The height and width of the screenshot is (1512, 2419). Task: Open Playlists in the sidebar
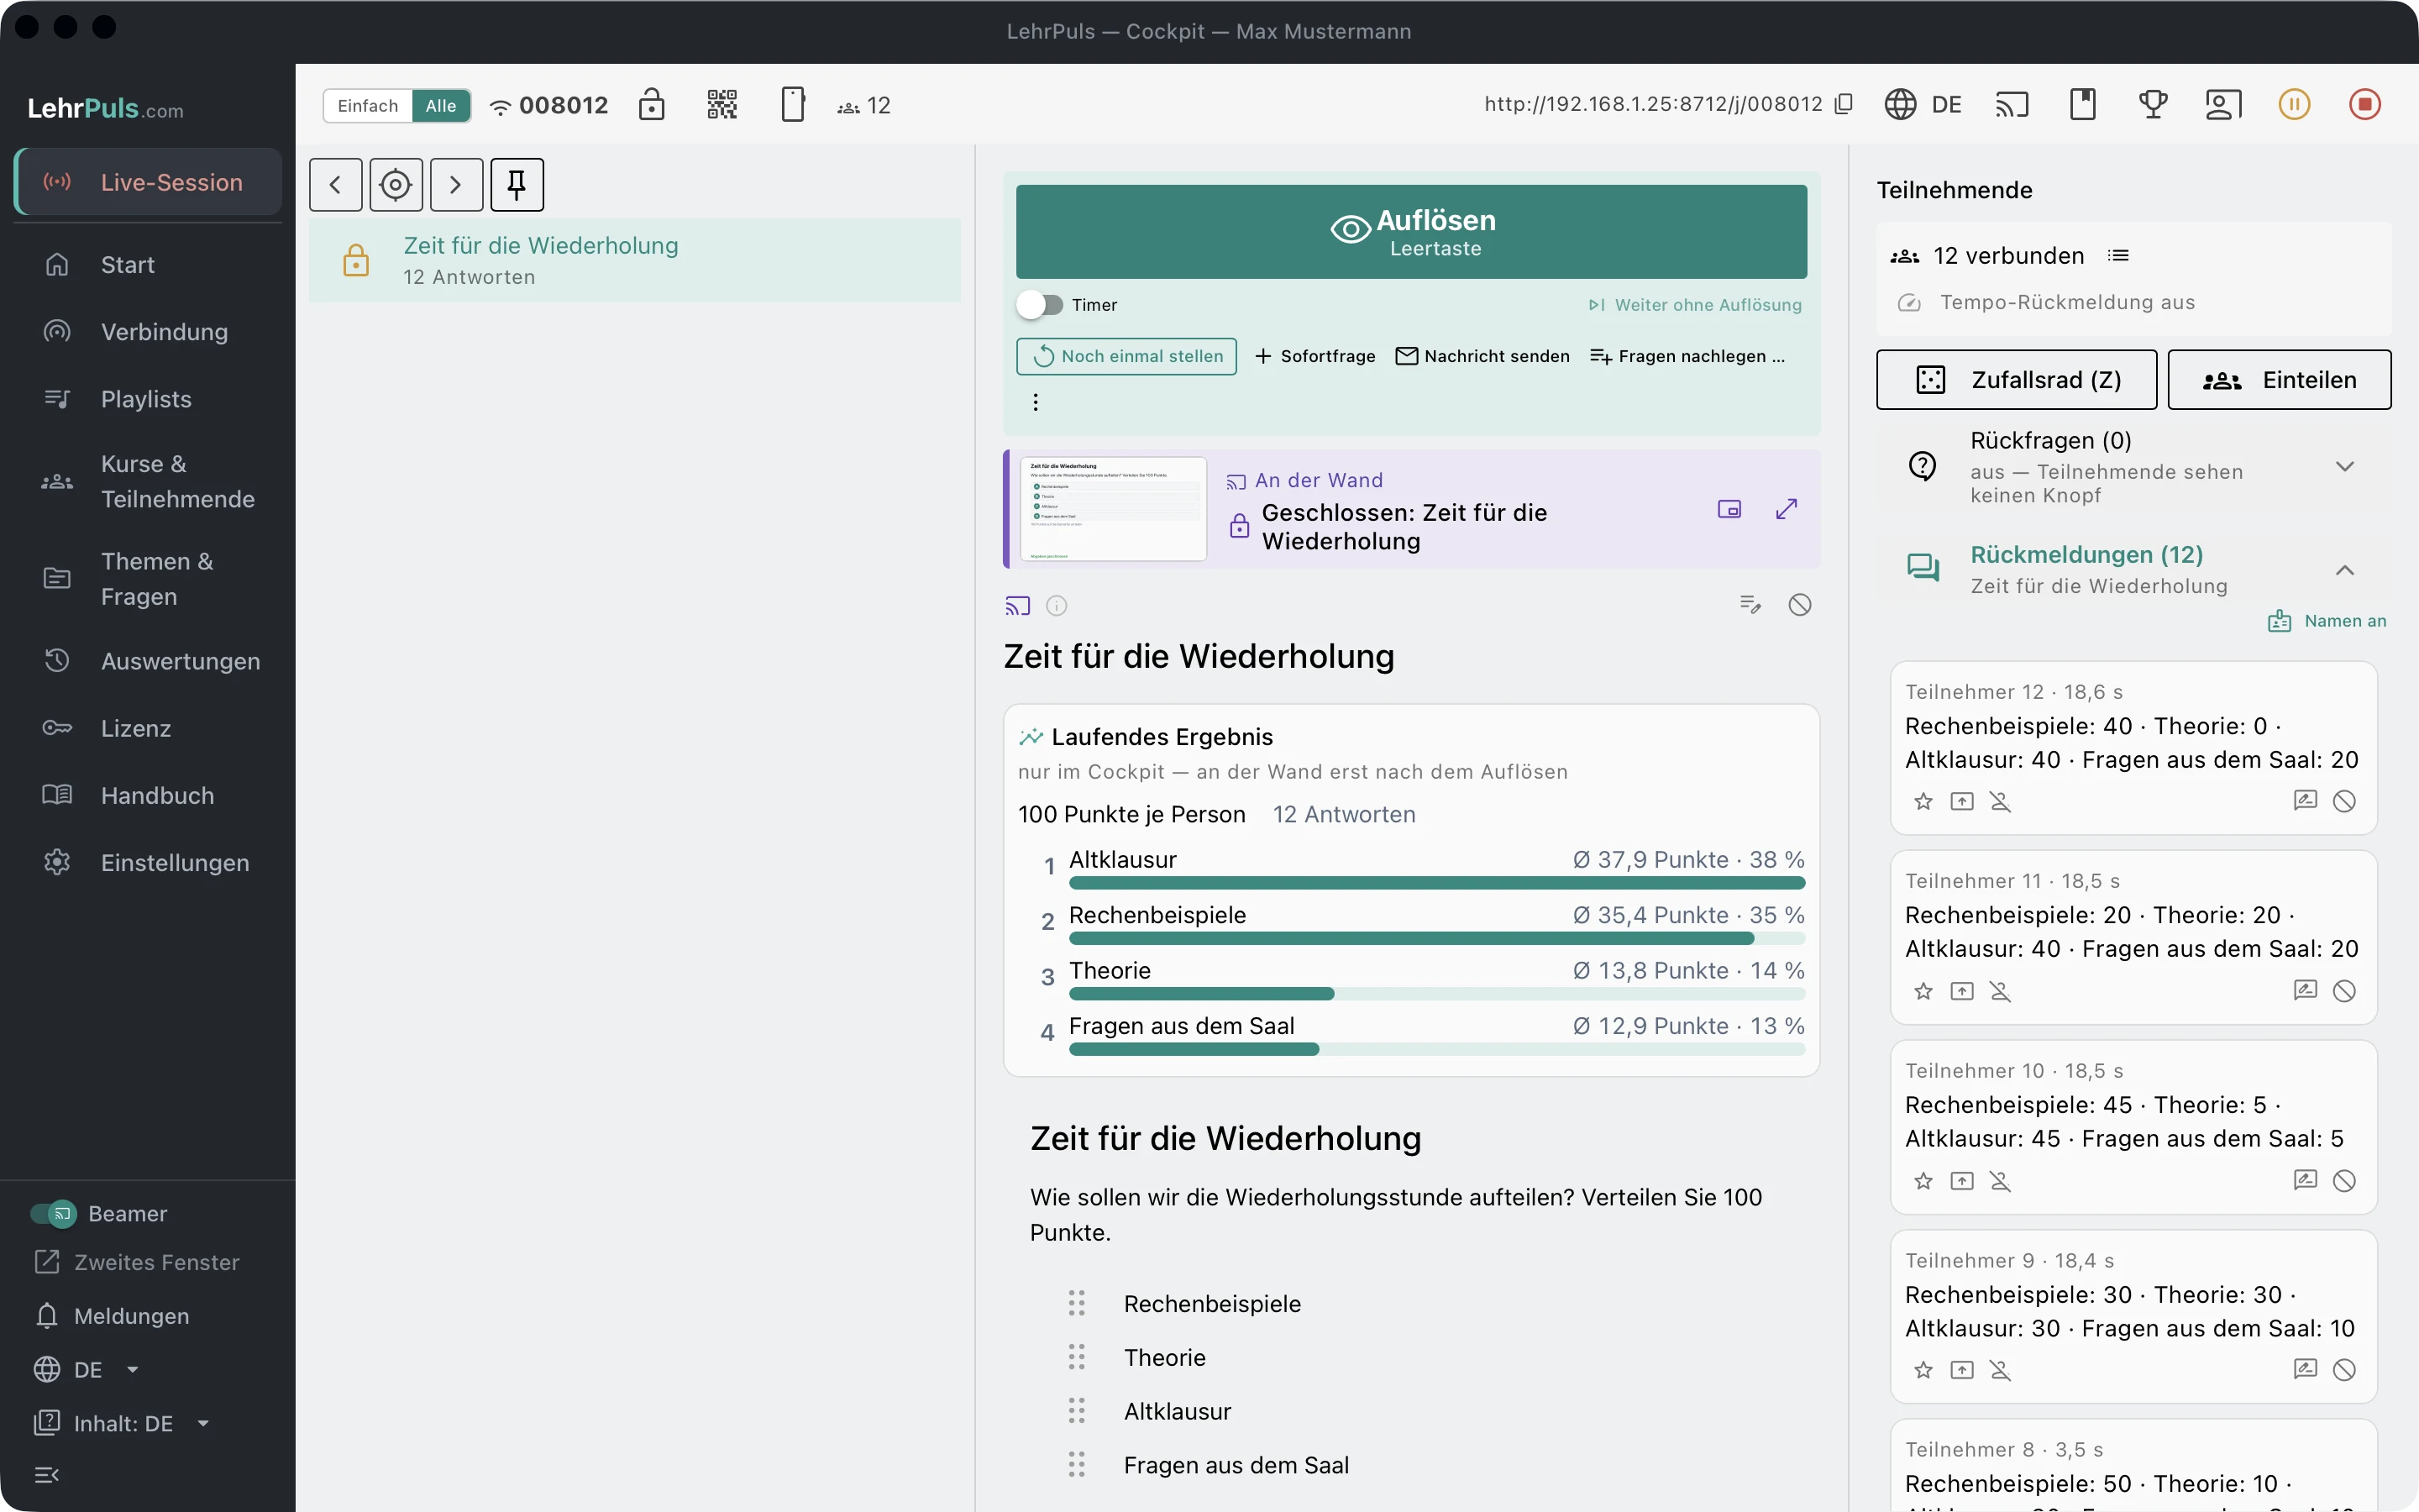(x=148, y=399)
